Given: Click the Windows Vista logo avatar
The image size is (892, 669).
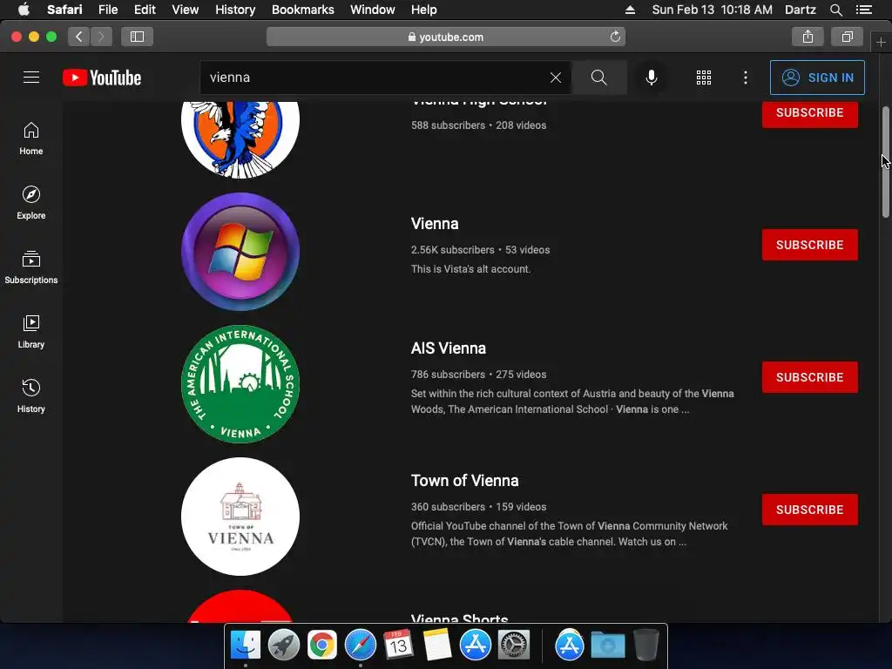Looking at the screenshot, I should (240, 252).
